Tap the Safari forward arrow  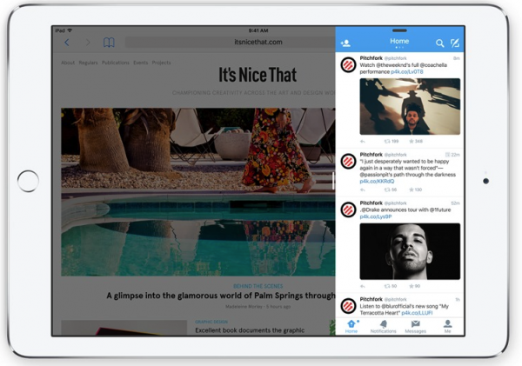(87, 42)
